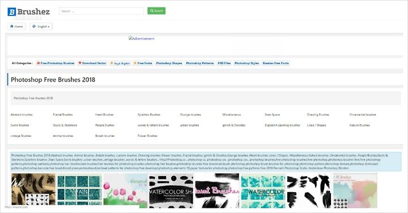Focus the search input field
The width and height of the screenshot is (408, 213).
coord(101,11)
